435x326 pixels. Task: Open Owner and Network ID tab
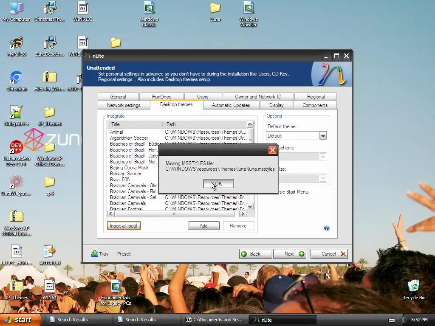pyautogui.click(x=258, y=96)
